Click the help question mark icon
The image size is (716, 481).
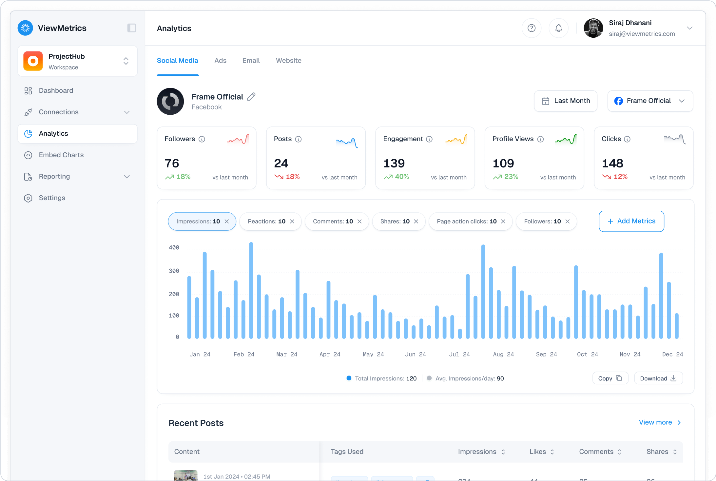pyautogui.click(x=532, y=28)
